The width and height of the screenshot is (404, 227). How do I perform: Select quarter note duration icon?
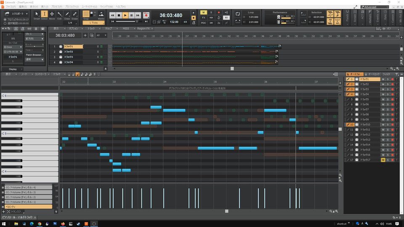pos(77,74)
